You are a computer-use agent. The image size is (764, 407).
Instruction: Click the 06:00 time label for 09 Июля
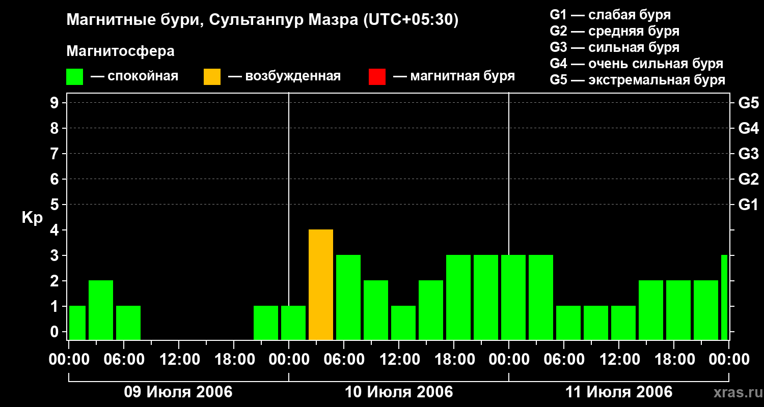(124, 360)
